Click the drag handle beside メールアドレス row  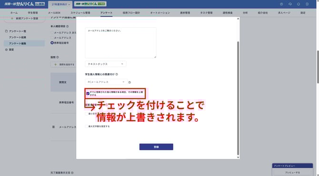(53, 127)
